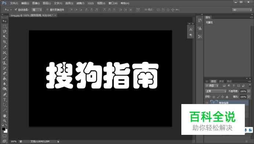Open auto-select 组 dropdown
Image resolution: width=254 pixels, height=144 pixels.
pyautogui.click(x=37, y=10)
